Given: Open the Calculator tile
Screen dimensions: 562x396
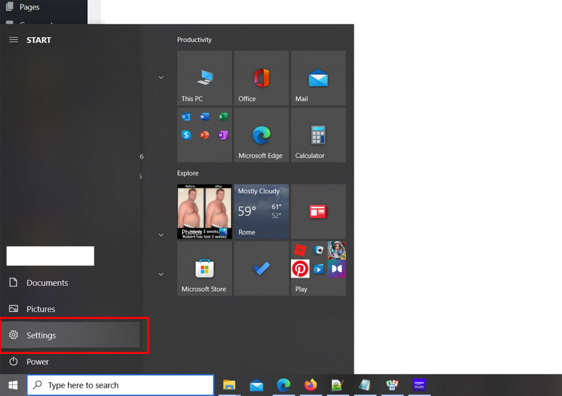Looking at the screenshot, I should pyautogui.click(x=318, y=134).
